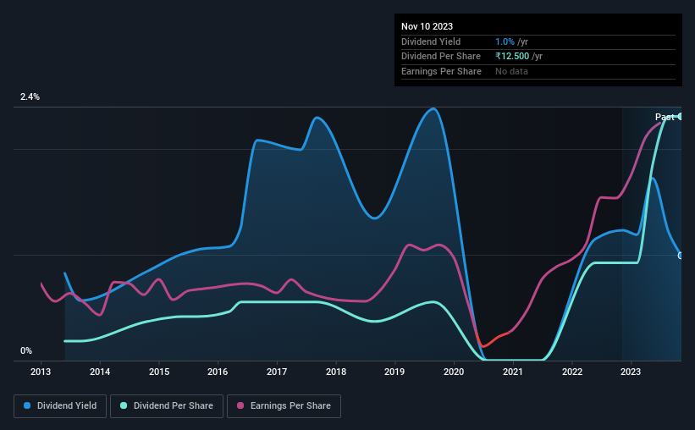Click the blue dividend yield endpoint marker
This screenshot has height=430, width=695.
point(680,256)
